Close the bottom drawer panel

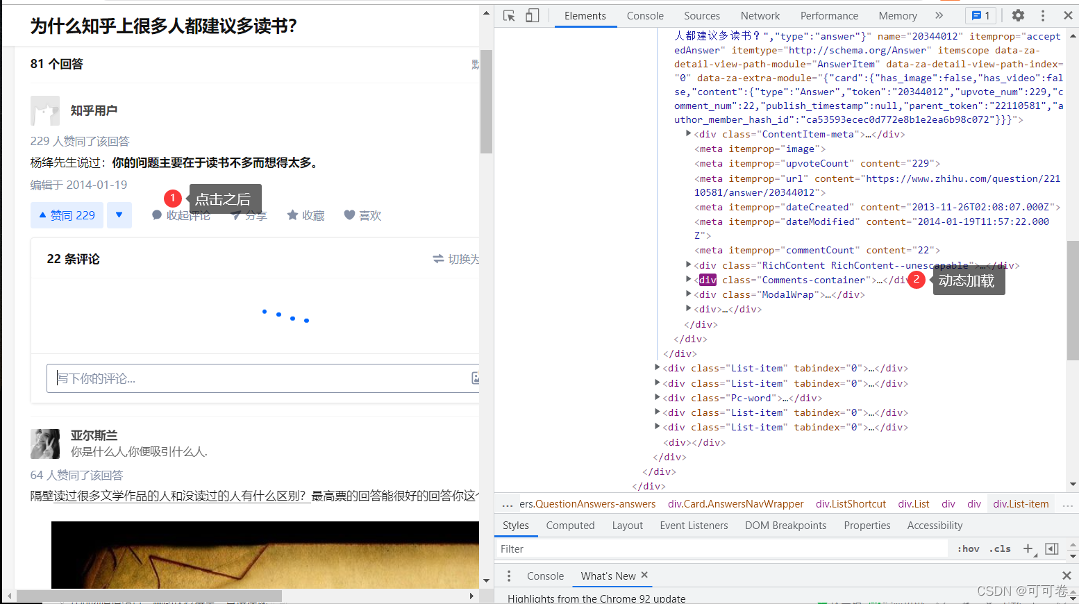(1067, 576)
